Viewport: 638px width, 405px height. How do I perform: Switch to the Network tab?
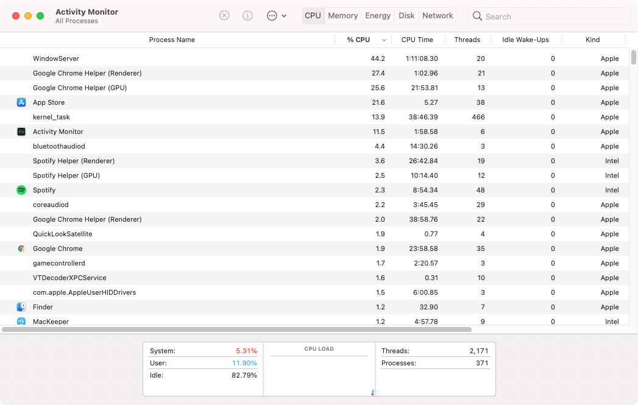438,15
